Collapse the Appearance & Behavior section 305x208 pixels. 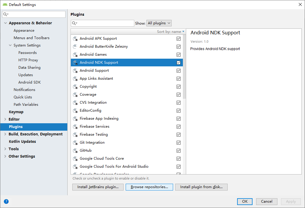(x=5, y=23)
